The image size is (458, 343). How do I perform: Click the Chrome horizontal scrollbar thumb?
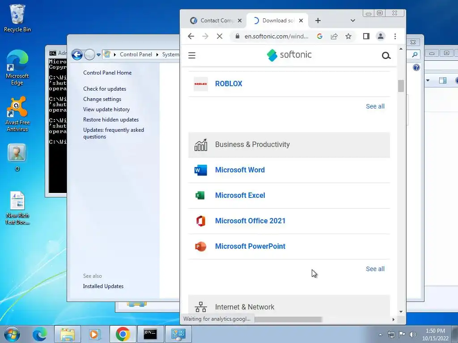coord(288,320)
